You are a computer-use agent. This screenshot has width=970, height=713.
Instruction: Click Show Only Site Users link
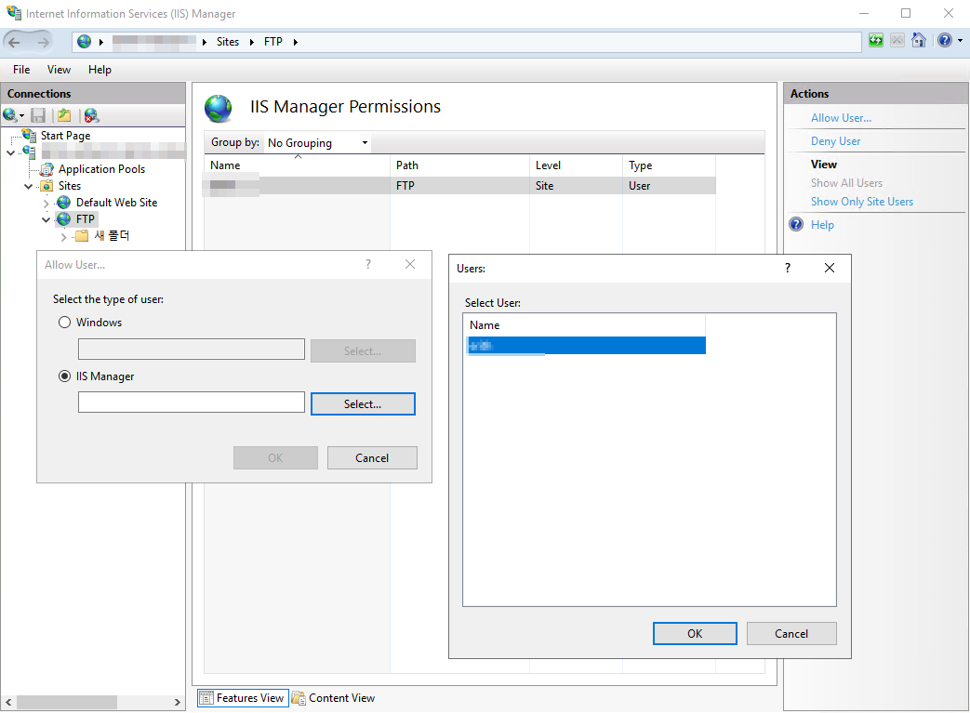tap(862, 202)
